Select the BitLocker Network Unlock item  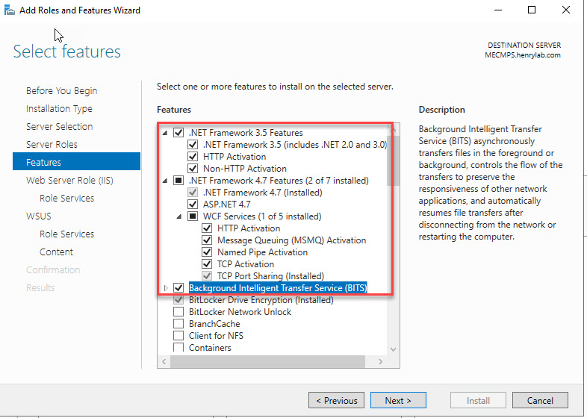pyautogui.click(x=240, y=312)
